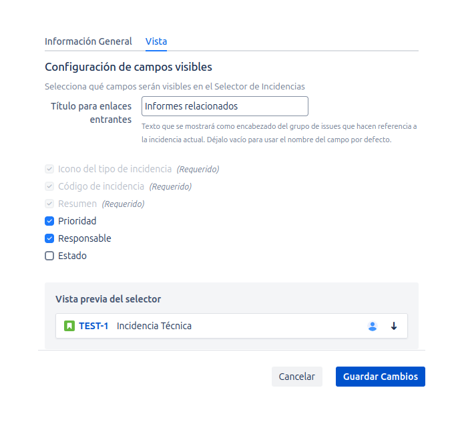Click the Título para enlaces entrantes label

click(x=91, y=113)
